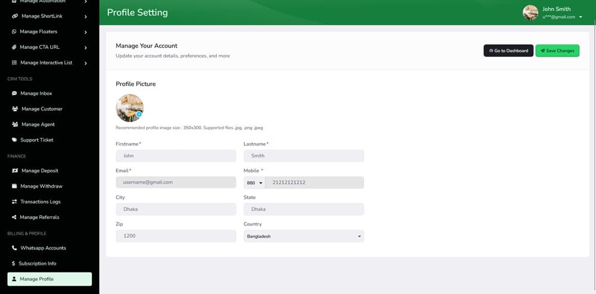Image resolution: width=596 pixels, height=294 pixels.
Task: Click the Manage Customer people icon
Action: click(x=14, y=109)
